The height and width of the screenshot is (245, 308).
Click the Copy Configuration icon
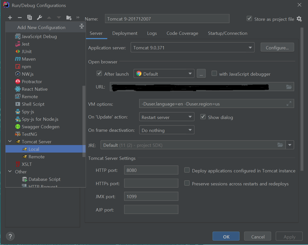pyautogui.click(x=30, y=18)
